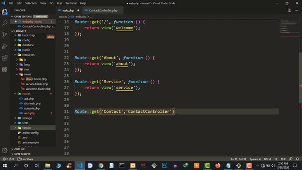Image resolution: width=302 pixels, height=170 pixels.
Task: Open the Explorer view in activity bar
Action: 5,12
